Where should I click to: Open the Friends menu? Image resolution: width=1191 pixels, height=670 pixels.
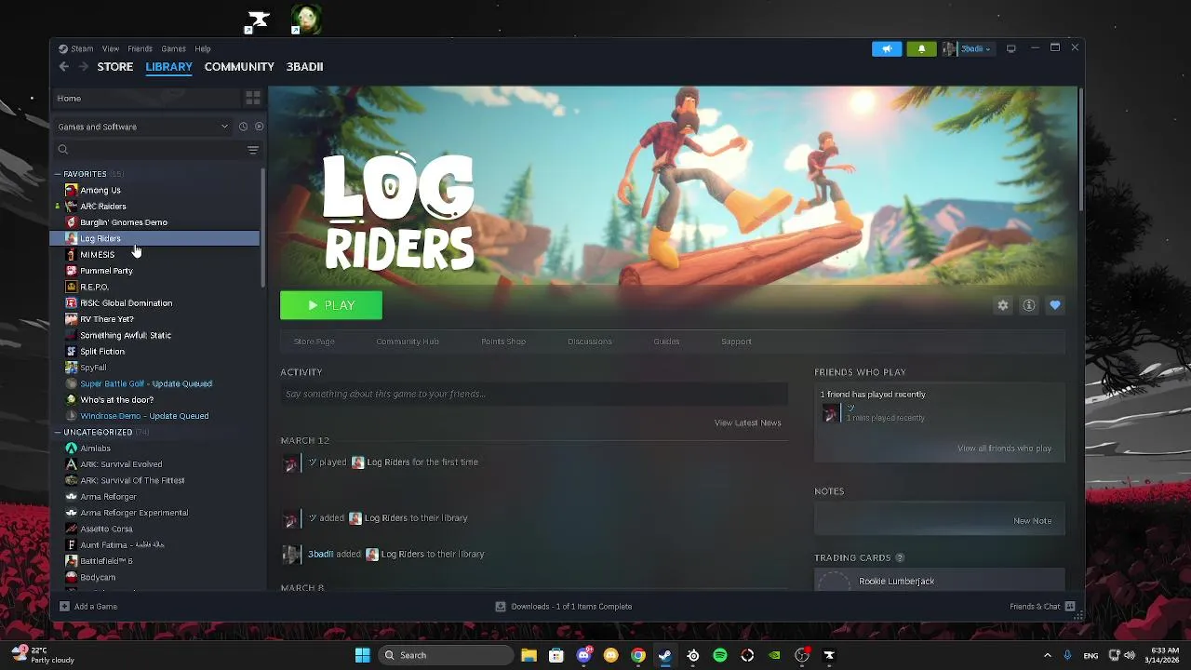pos(141,48)
